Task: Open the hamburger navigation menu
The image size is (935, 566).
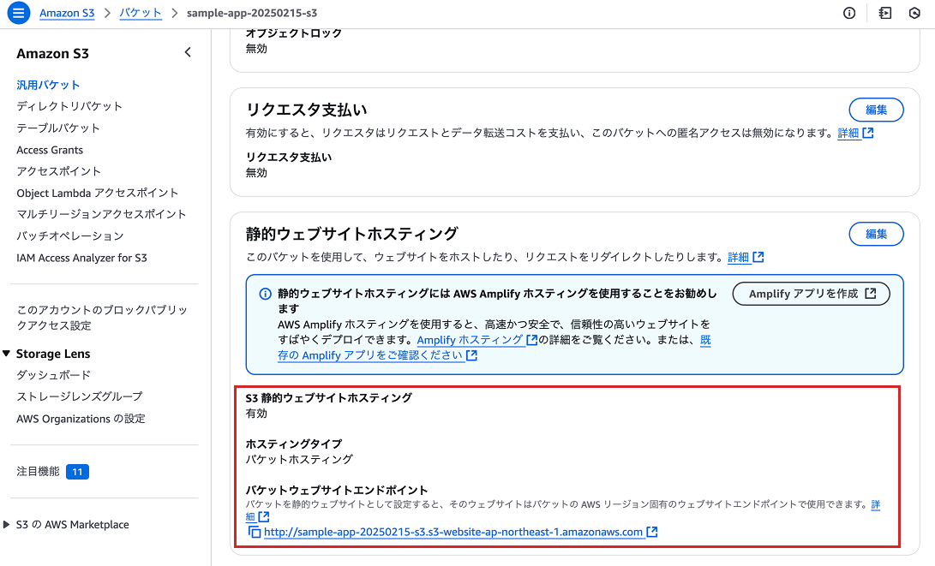Action: pyautogui.click(x=19, y=13)
